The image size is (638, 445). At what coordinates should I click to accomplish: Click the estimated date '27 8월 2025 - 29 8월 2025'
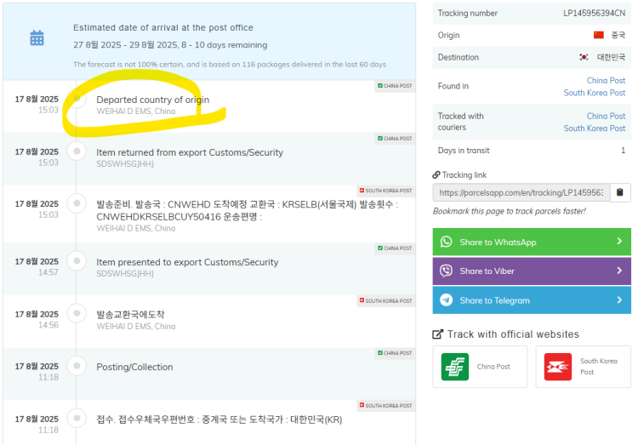[x=125, y=45]
